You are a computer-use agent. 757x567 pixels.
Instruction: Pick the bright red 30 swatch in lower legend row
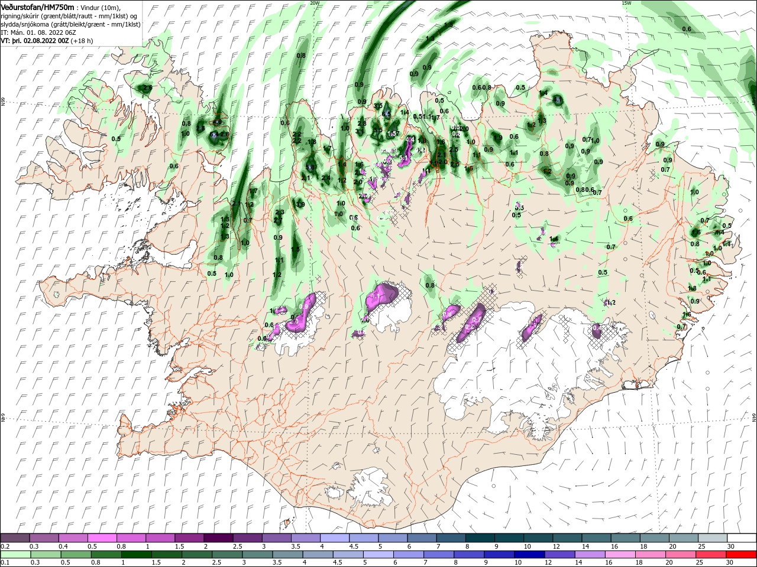741,555
